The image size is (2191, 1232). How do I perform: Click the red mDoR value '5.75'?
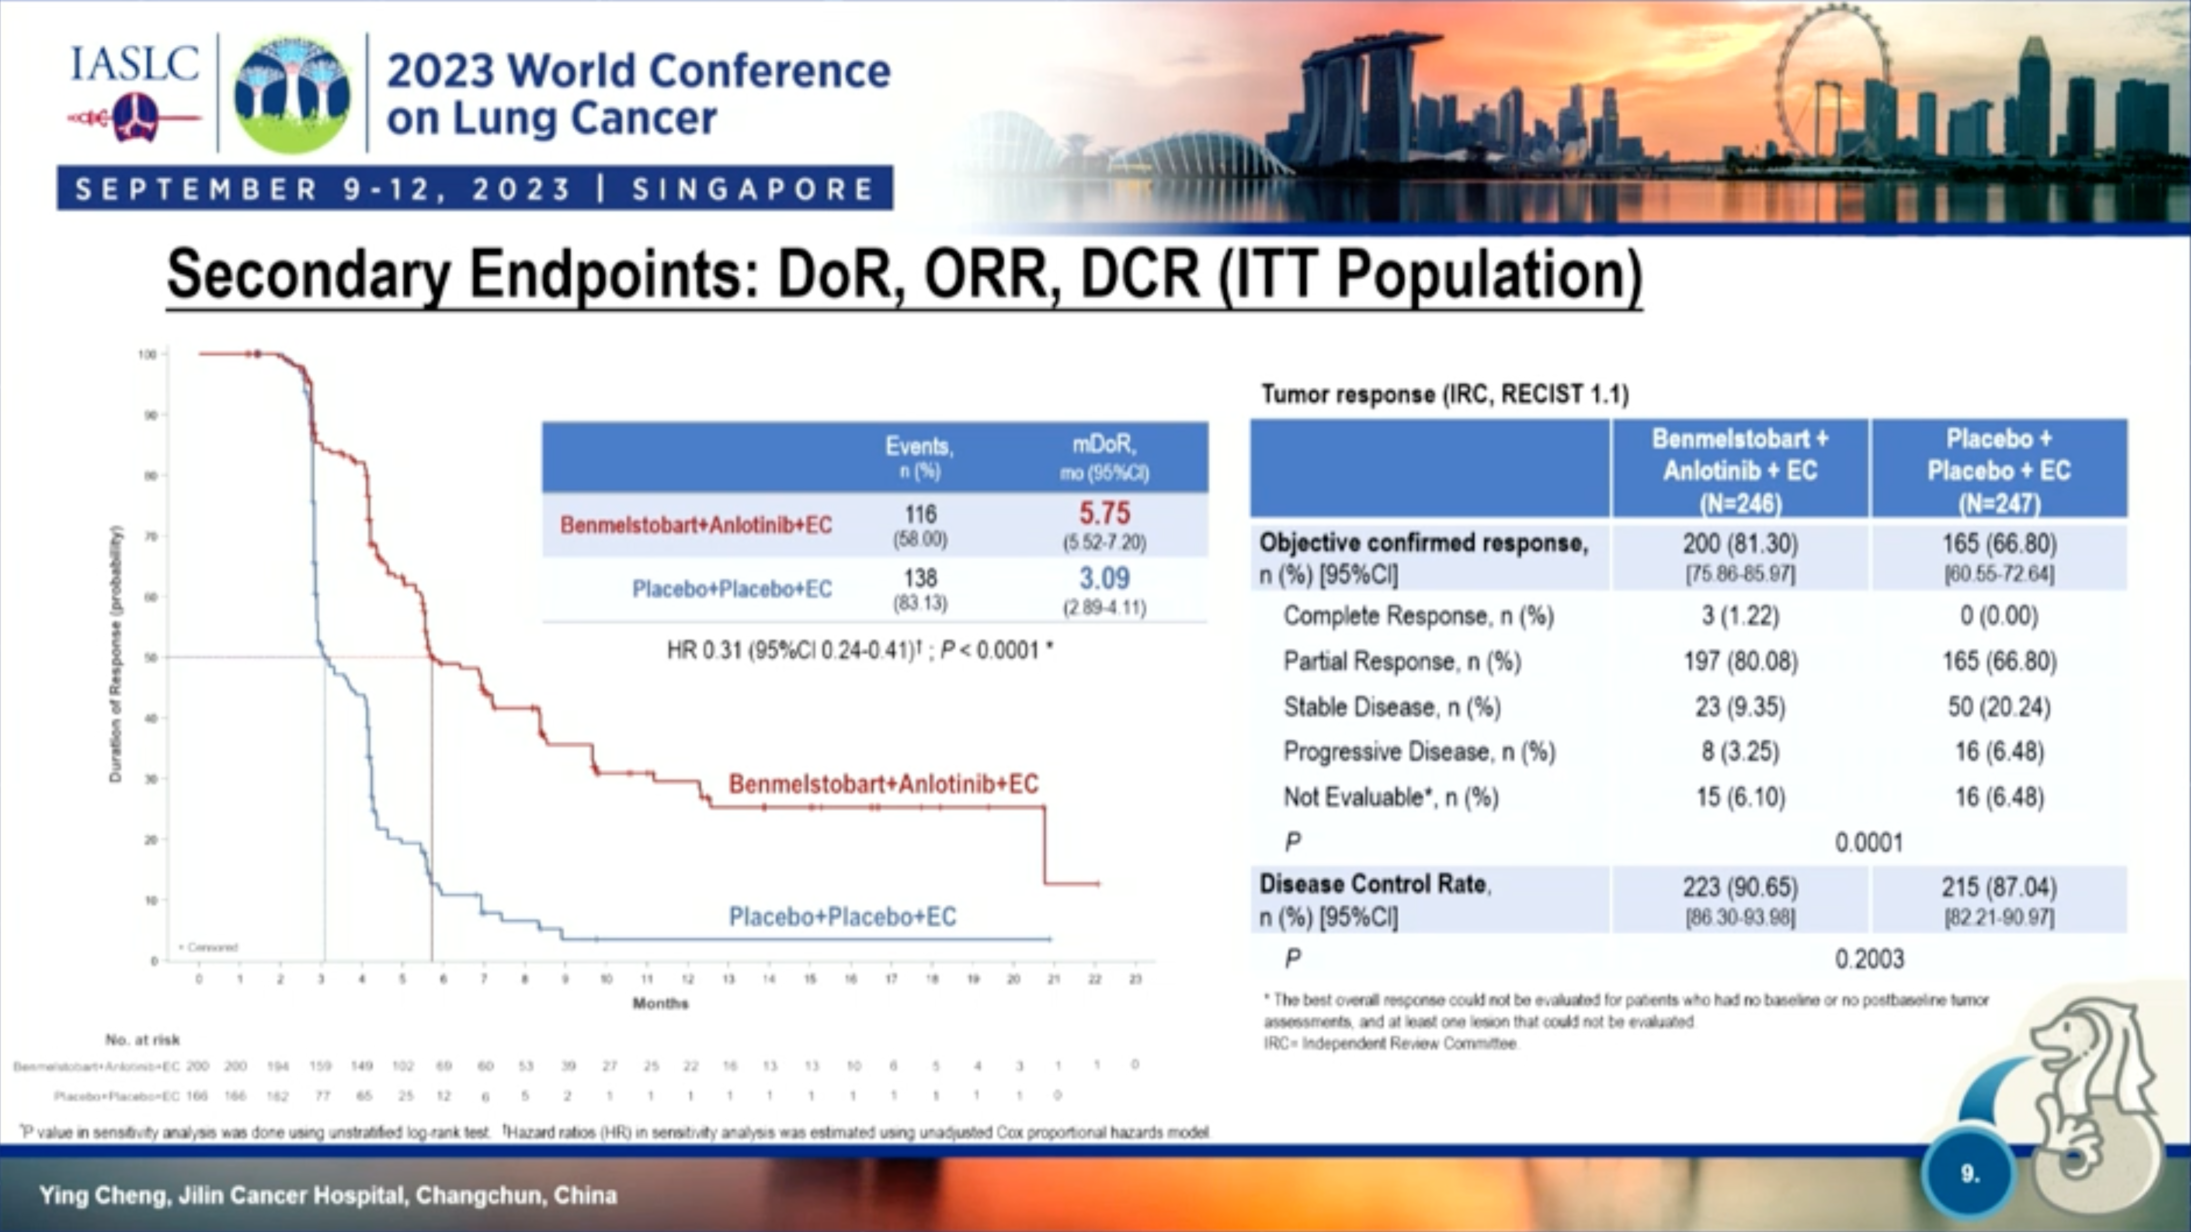point(1104,513)
